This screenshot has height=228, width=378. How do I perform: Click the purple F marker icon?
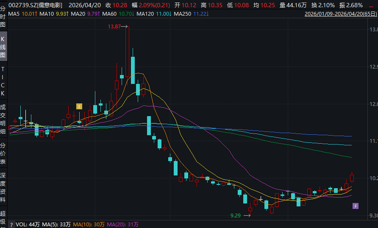point(356,206)
